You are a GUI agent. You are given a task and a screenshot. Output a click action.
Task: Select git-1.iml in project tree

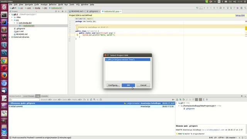click(x=20, y=31)
